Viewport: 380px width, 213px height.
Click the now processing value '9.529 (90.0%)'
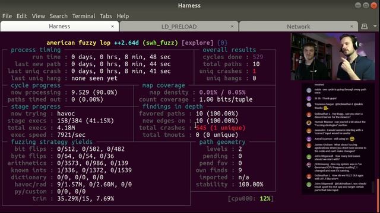pyautogui.click(x=94, y=92)
